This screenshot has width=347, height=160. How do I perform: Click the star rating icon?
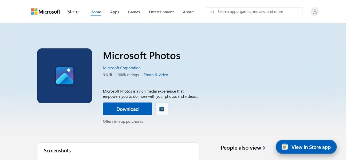pyautogui.click(x=111, y=75)
